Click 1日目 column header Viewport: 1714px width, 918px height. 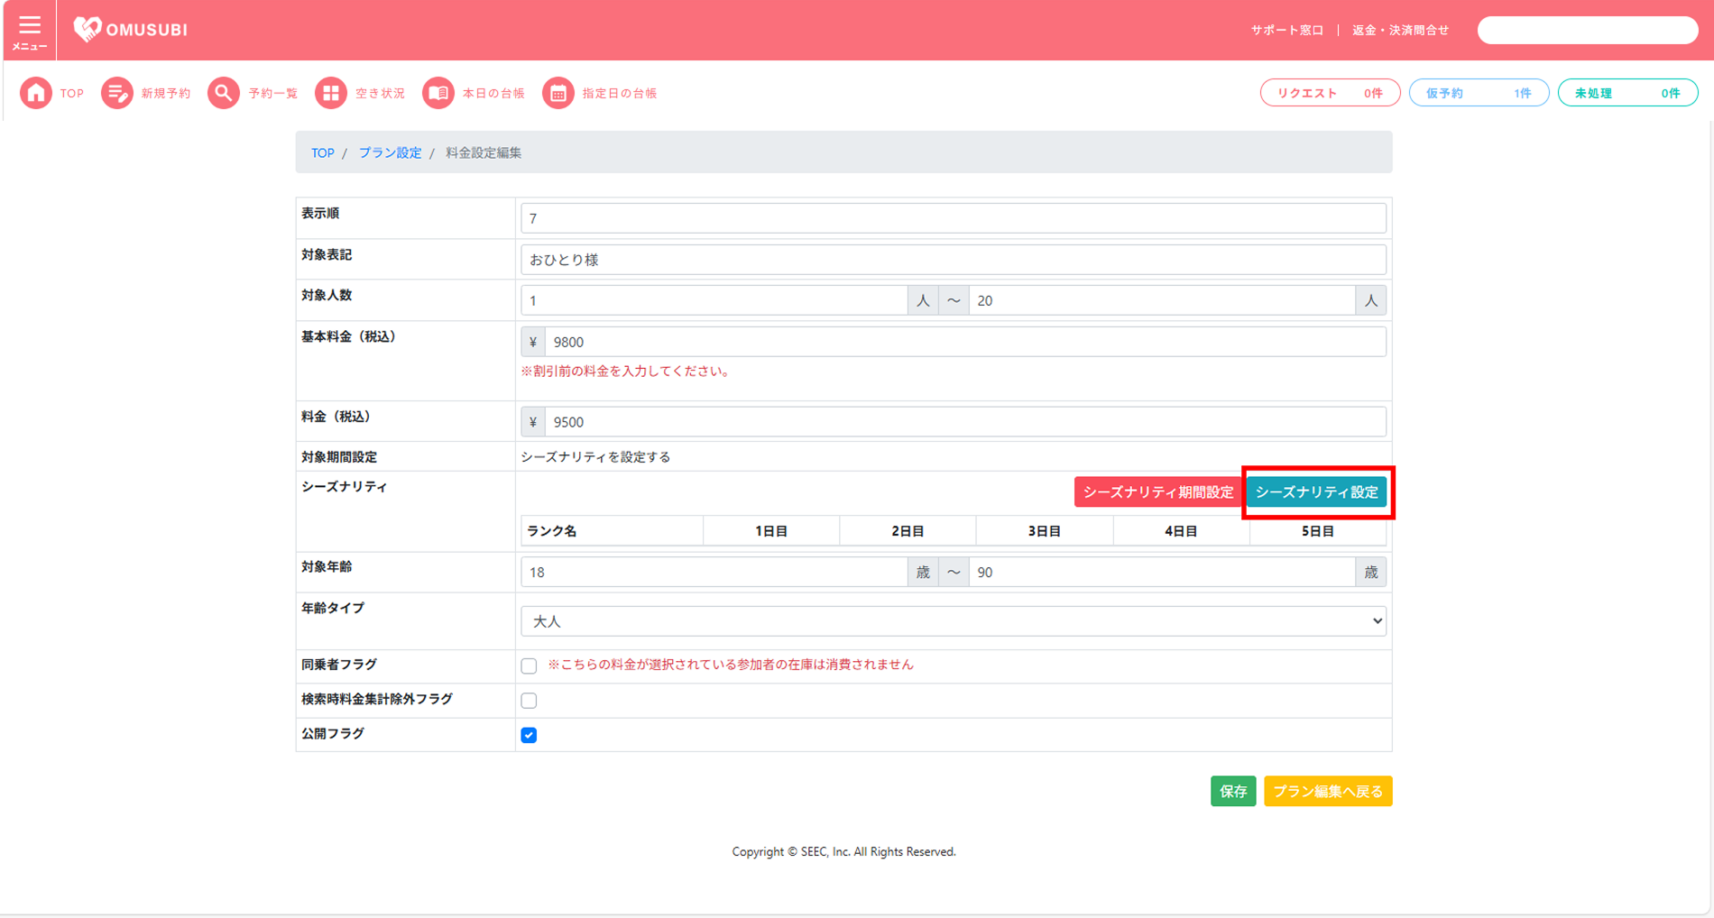click(x=771, y=531)
